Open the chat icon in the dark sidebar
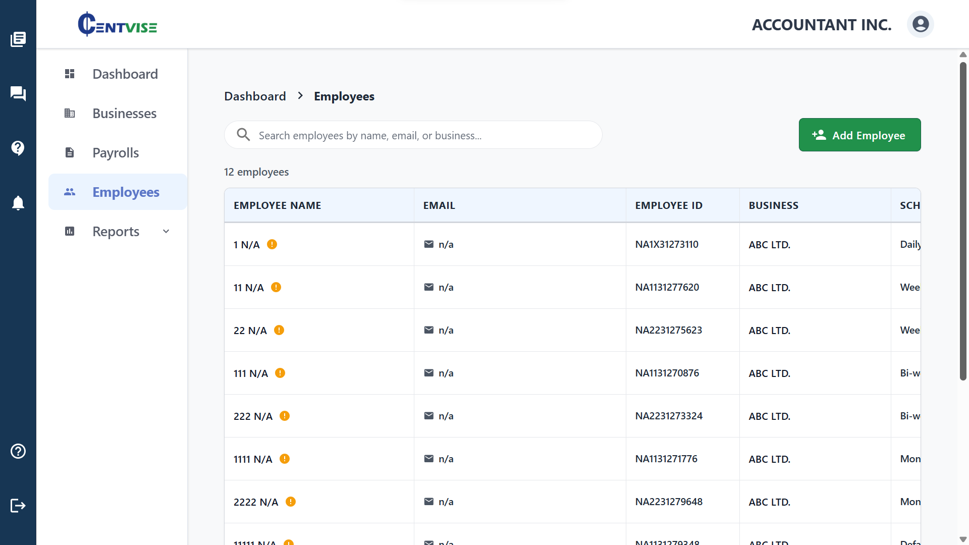Screen dimensions: 969x545 click(18, 93)
